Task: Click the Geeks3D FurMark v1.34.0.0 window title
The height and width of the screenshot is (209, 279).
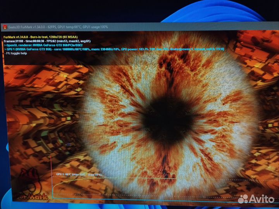Action: (58, 27)
